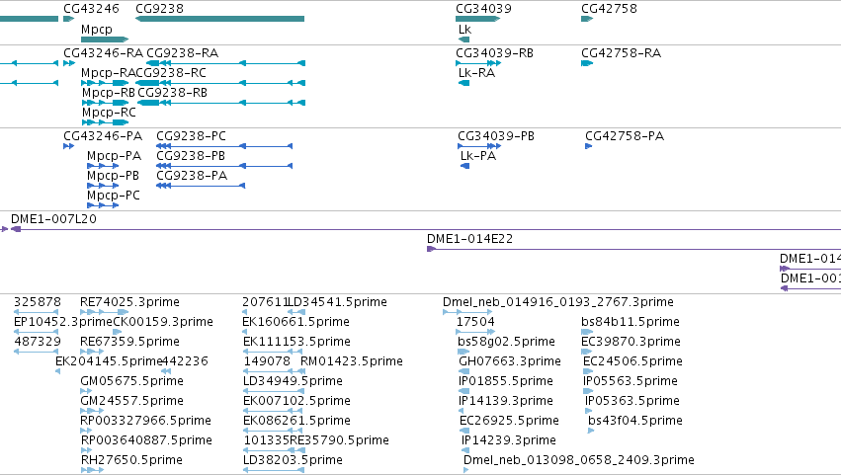
Task: Click EST EC24506.5prime
Action: point(632,361)
